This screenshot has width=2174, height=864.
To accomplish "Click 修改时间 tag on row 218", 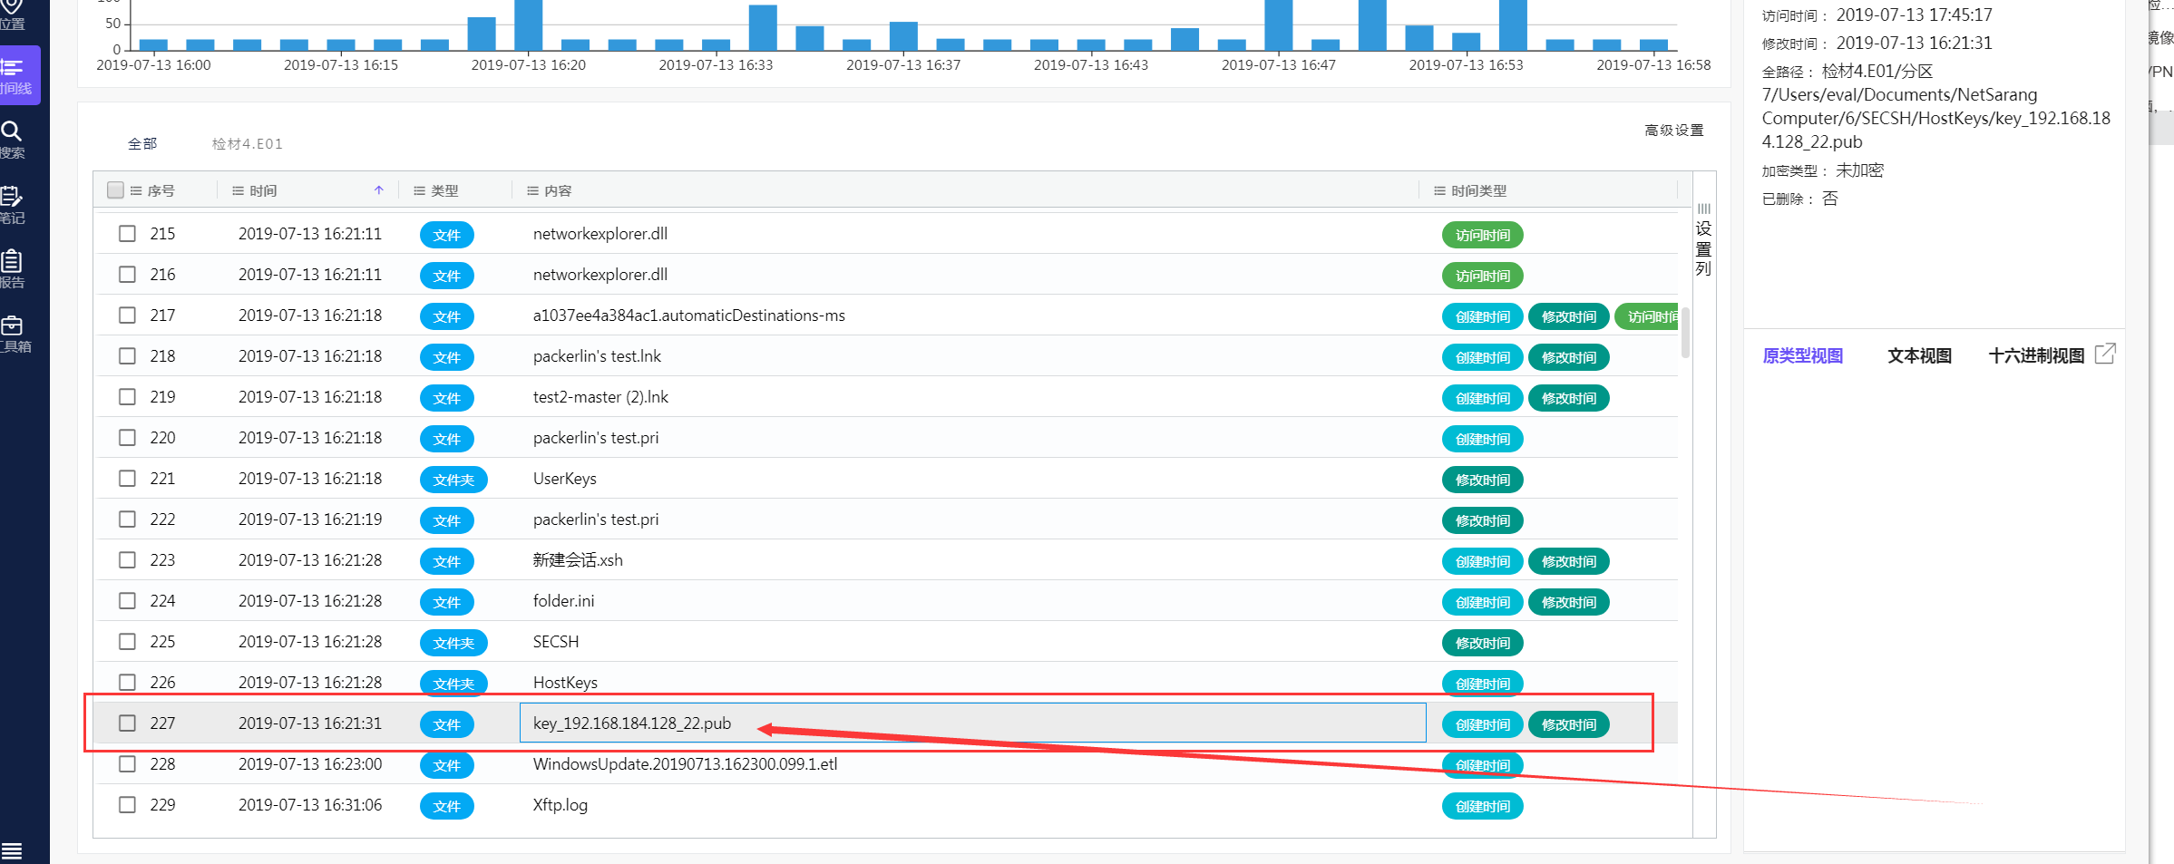I will [x=1569, y=357].
